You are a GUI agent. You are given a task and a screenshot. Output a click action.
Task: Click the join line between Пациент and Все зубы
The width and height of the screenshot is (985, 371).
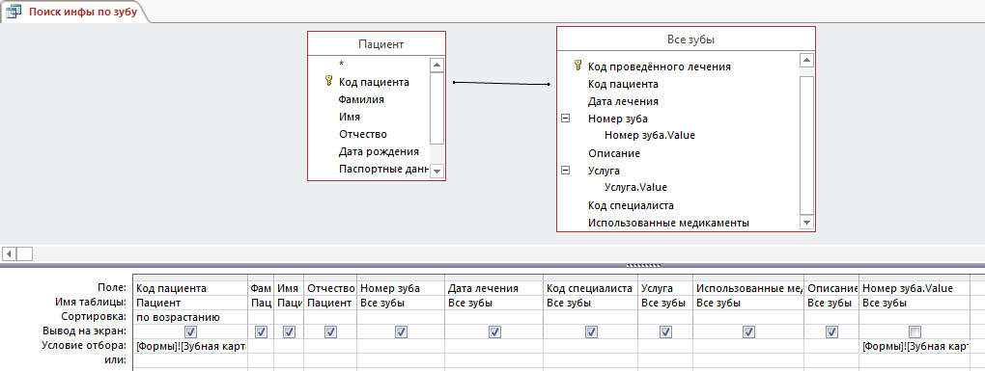(501, 83)
